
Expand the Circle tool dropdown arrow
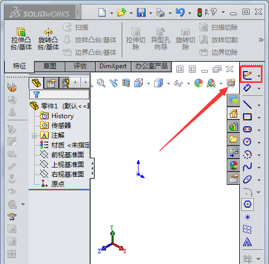pyautogui.click(x=259, y=143)
